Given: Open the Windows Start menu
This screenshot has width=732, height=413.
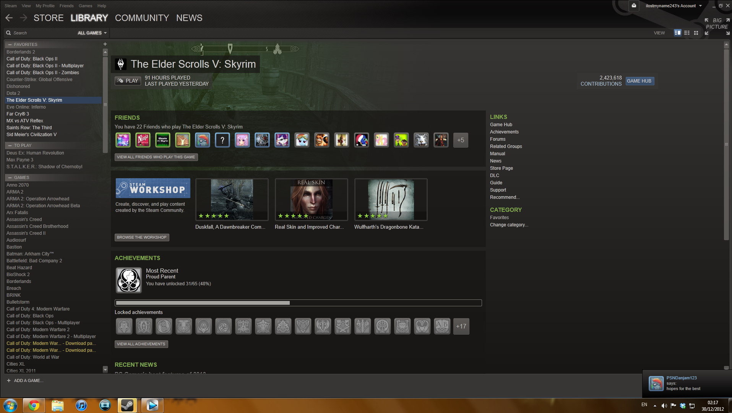Looking at the screenshot, I should coord(10,405).
